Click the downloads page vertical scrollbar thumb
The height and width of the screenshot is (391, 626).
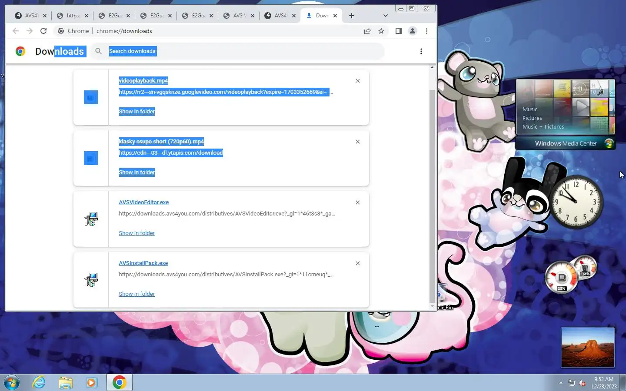(432, 195)
